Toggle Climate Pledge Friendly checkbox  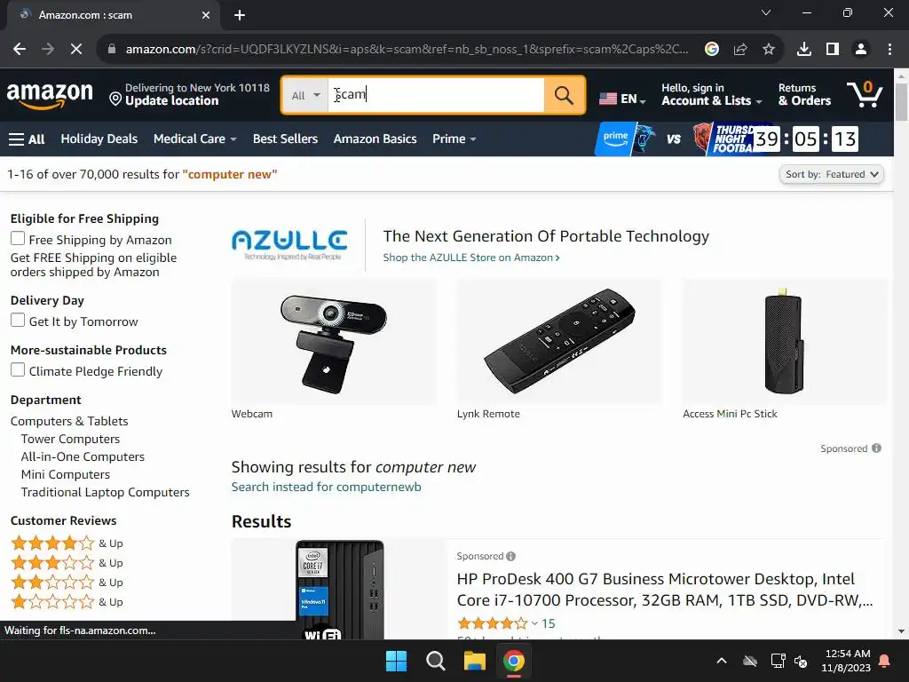(18, 370)
